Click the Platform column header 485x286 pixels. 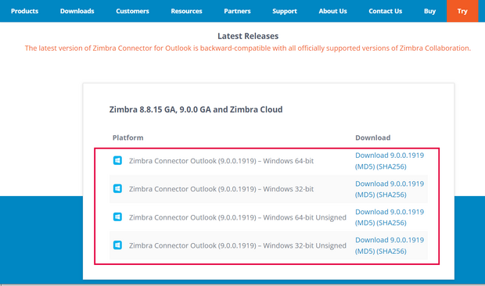(128, 138)
